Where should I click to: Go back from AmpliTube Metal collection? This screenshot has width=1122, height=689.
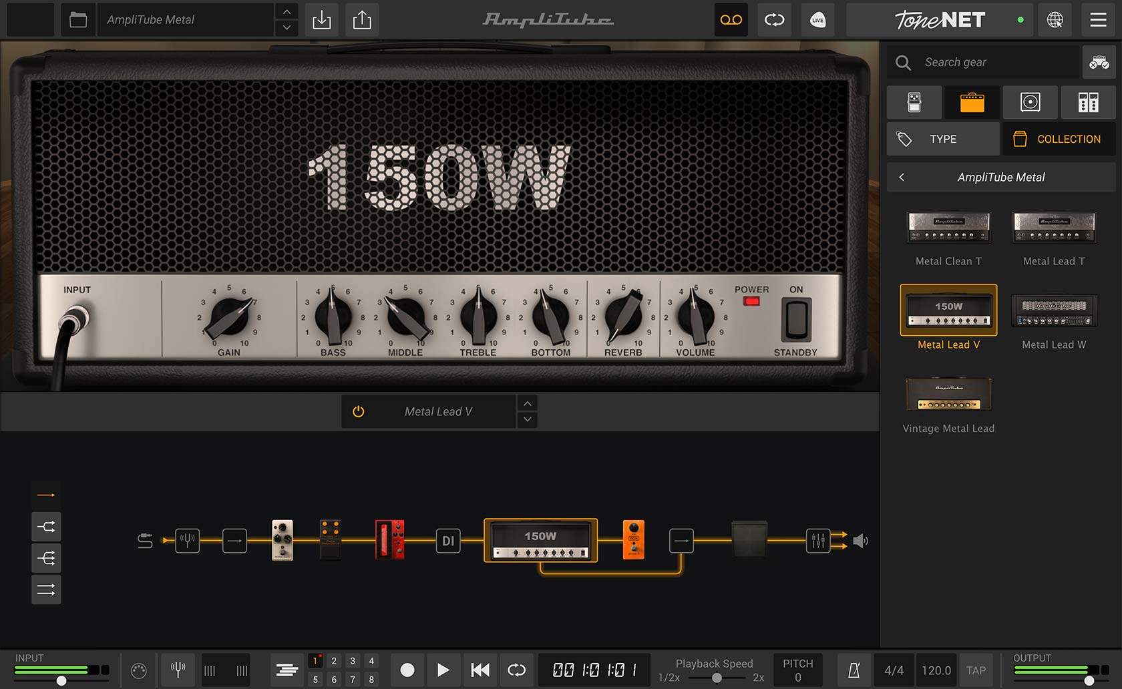902,177
